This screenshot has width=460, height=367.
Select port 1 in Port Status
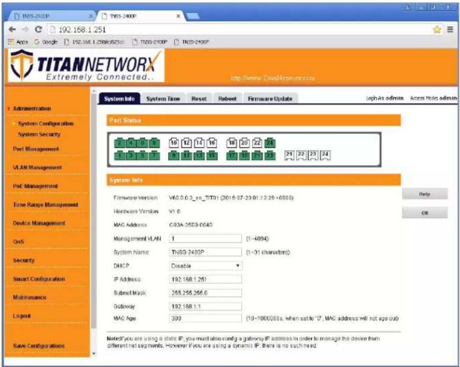click(119, 155)
